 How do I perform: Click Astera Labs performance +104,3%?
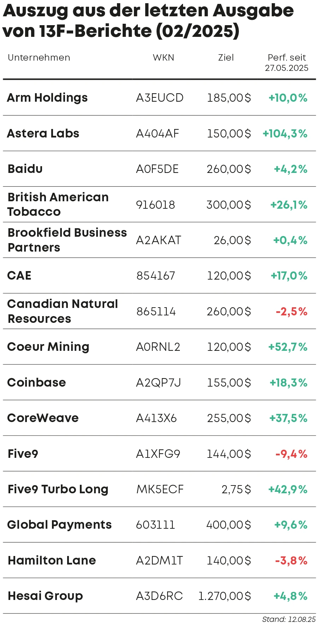click(285, 134)
